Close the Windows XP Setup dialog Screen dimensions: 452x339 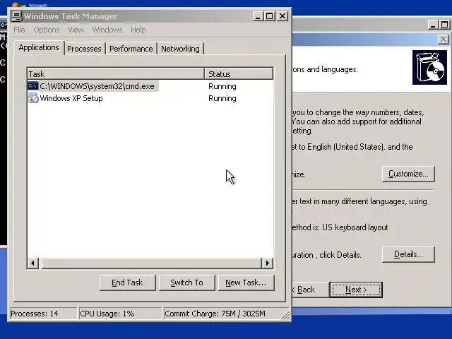pyautogui.click(x=444, y=40)
